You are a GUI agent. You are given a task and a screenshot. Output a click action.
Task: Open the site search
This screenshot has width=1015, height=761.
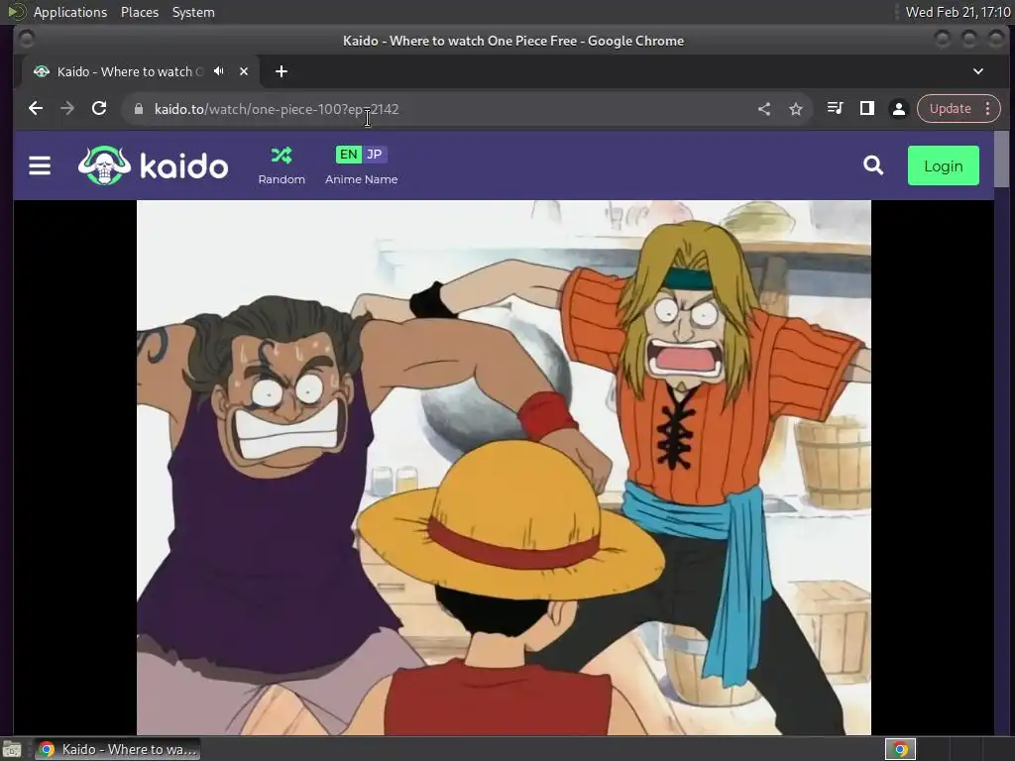tap(873, 165)
